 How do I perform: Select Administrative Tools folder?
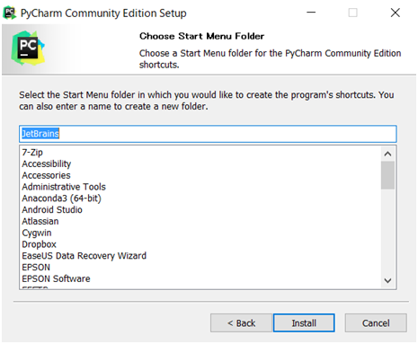point(64,187)
